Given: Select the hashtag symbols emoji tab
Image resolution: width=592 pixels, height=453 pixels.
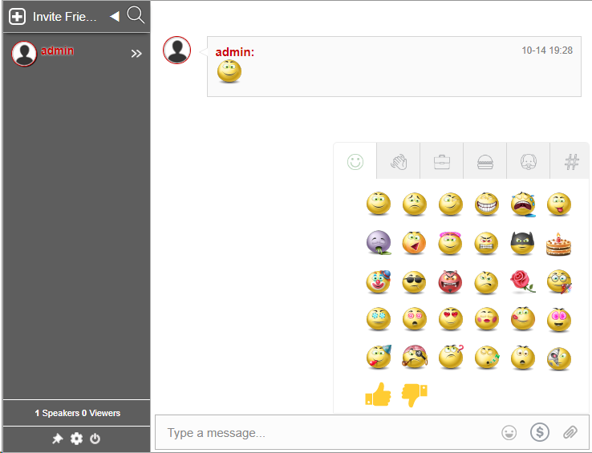Looking at the screenshot, I should (x=571, y=162).
